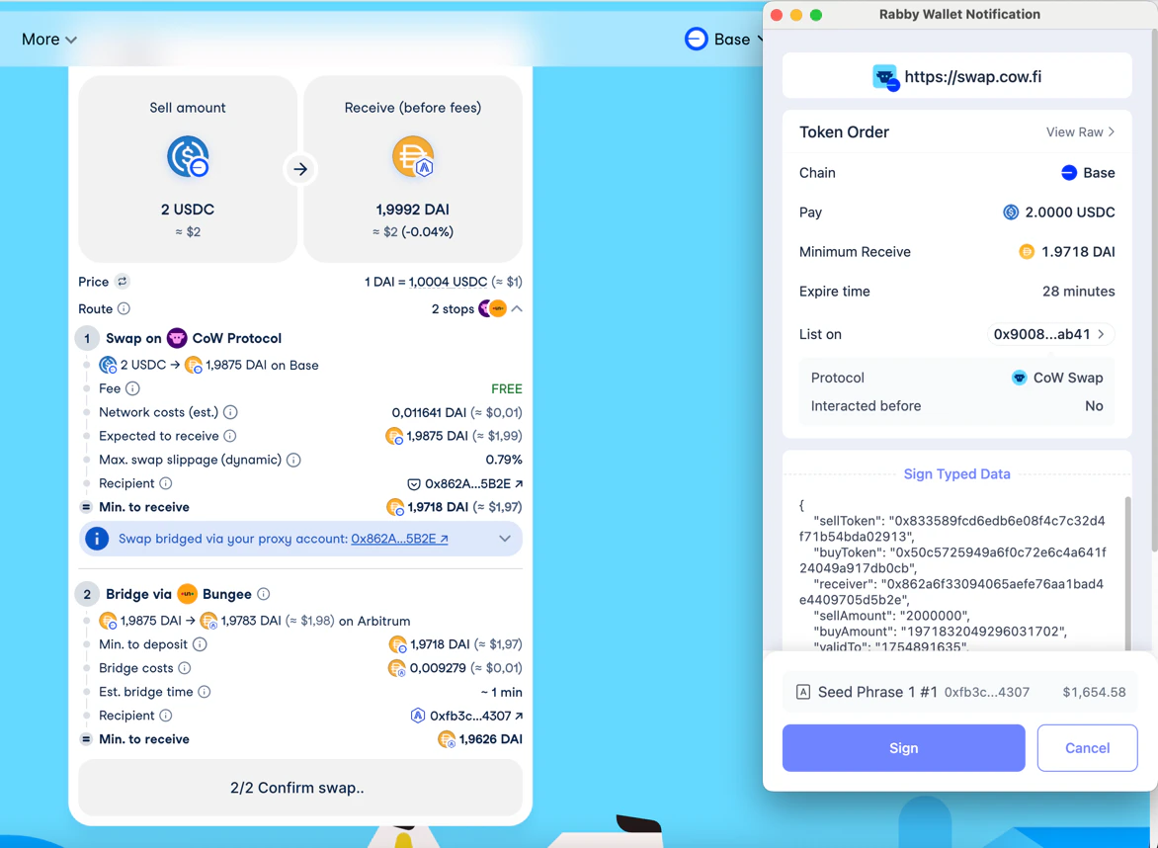Click the swap.cow.fi site icon in Rabby
This screenshot has width=1158, height=848.
(x=884, y=77)
